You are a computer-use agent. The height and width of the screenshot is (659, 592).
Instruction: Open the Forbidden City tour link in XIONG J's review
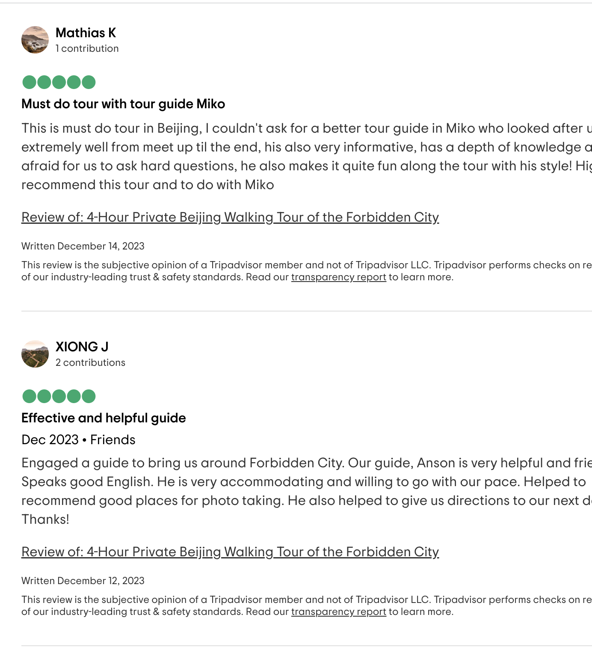[x=230, y=552]
